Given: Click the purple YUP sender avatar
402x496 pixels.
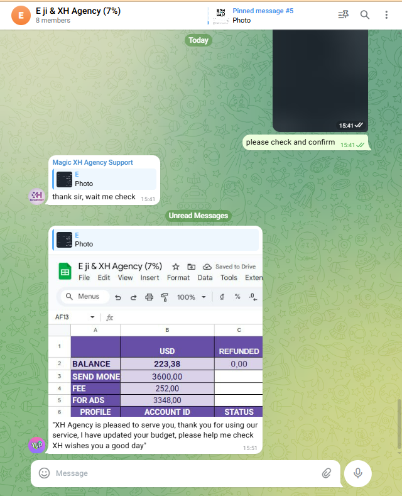Looking at the screenshot, I should [37, 445].
